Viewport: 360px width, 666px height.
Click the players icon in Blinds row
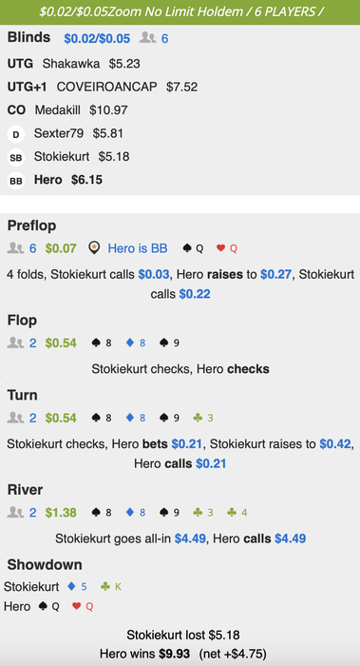click(147, 38)
